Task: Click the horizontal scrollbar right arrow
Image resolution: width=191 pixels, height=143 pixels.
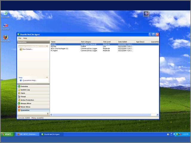Action: (158, 115)
